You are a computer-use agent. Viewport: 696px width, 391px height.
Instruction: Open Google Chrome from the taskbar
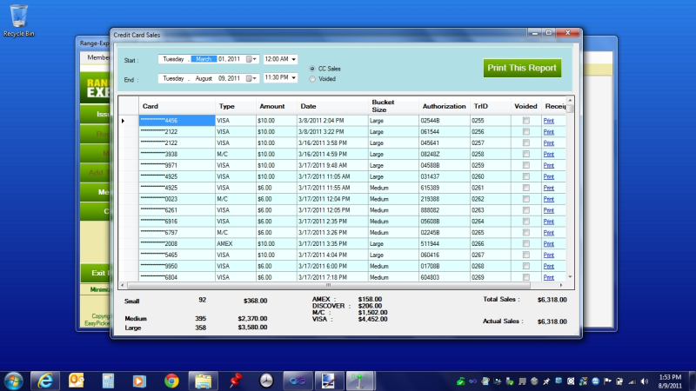coord(171,380)
